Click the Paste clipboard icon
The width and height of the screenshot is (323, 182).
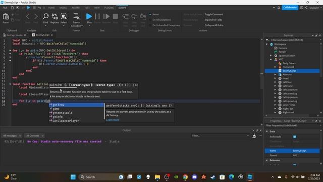click(6, 17)
